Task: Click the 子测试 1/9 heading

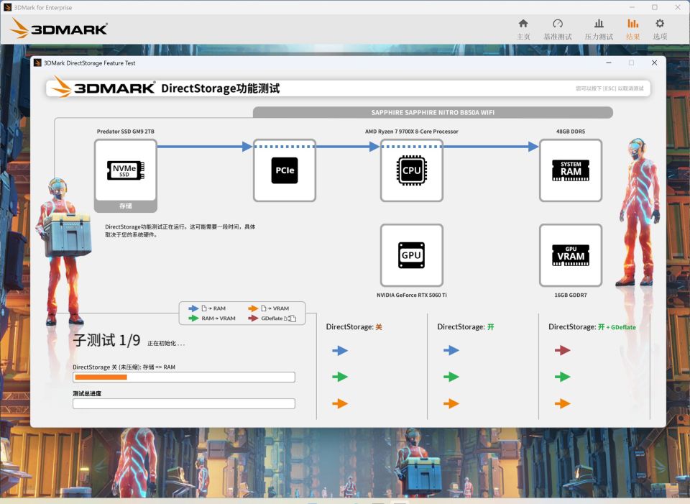Action: [x=106, y=340]
